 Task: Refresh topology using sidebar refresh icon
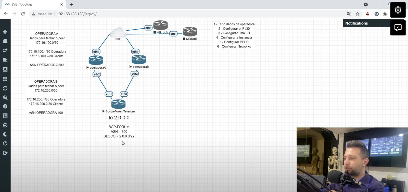point(5,88)
